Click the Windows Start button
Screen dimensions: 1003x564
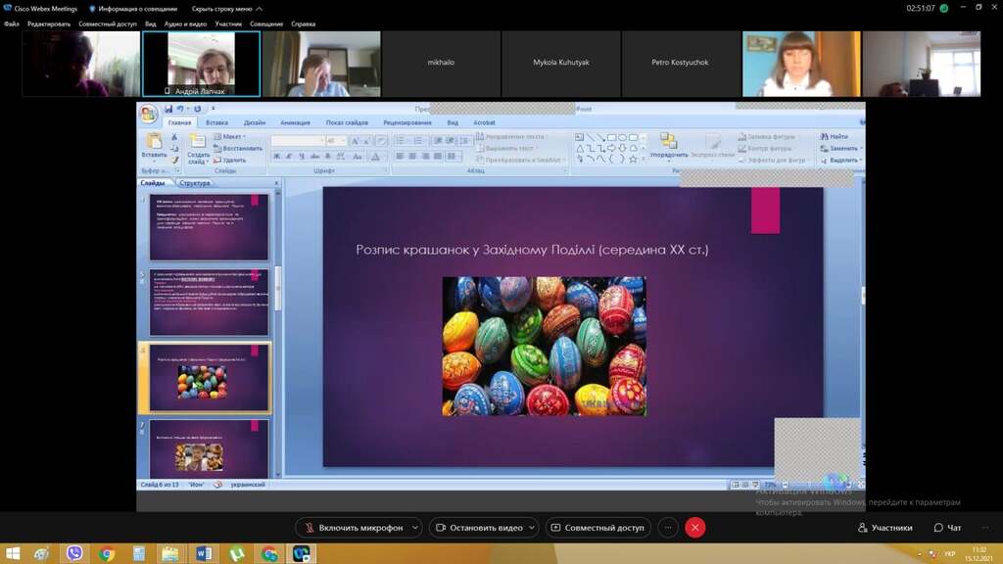12,554
